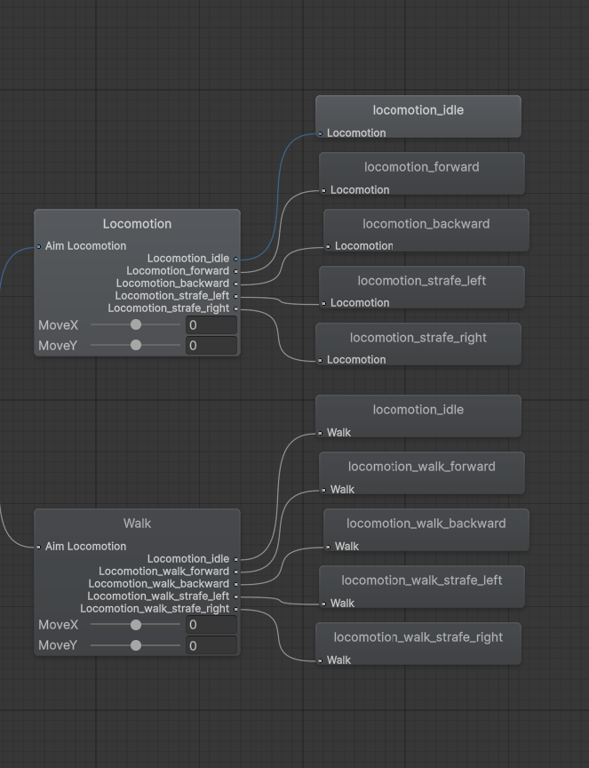Click the Locomotion input port on the locomotion_backward node

pyautogui.click(x=328, y=246)
